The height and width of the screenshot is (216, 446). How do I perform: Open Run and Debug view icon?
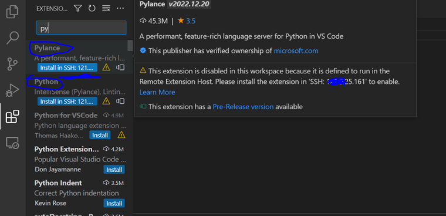click(12, 90)
